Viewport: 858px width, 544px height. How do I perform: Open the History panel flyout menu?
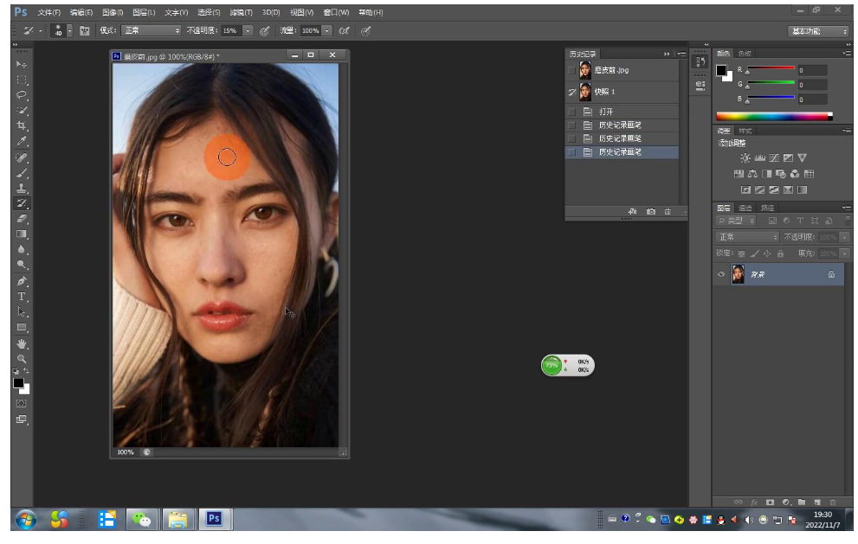click(x=681, y=54)
